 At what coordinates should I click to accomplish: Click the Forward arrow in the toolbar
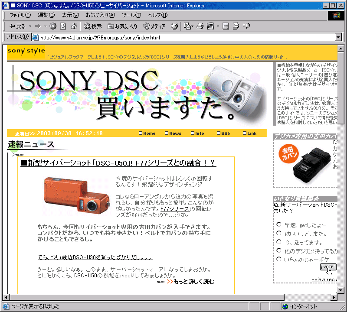(x=38, y=26)
